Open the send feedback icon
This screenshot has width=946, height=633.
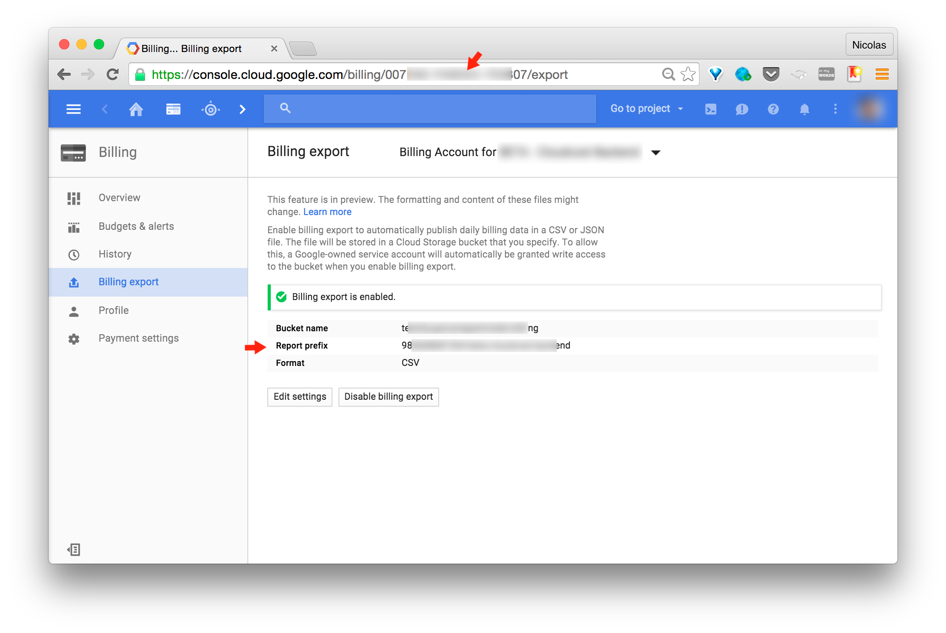click(x=742, y=109)
